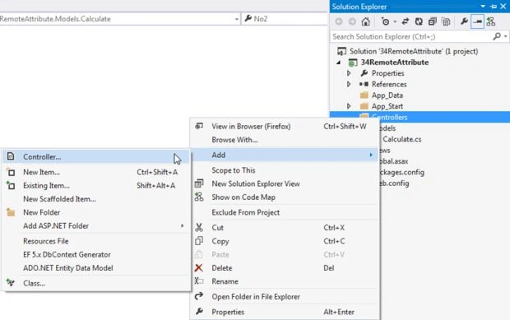The image size is (510, 320).
Task: Choose Resources File
Action: pyautogui.click(x=96, y=241)
